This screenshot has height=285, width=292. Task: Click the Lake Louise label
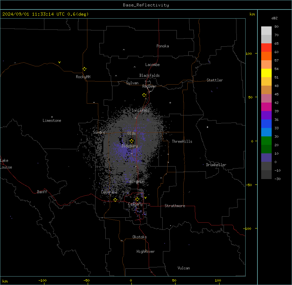coord(6,164)
